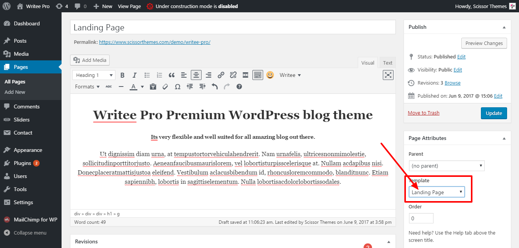Image resolution: width=519 pixels, height=248 pixels.
Task: Open the Media menu
Action: click(x=31, y=54)
